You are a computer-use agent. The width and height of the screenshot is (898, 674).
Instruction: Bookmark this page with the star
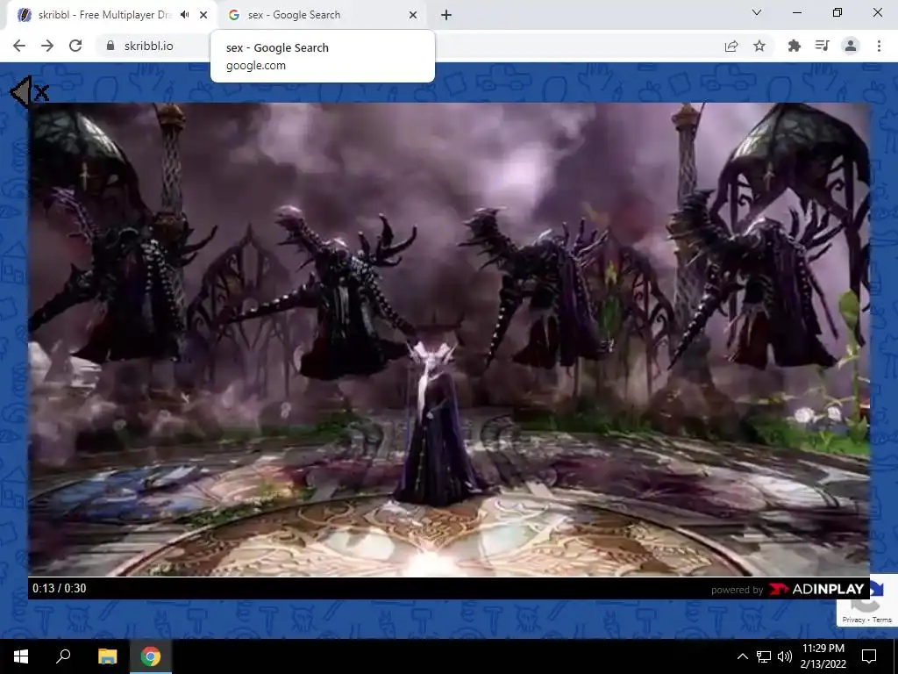pos(759,46)
